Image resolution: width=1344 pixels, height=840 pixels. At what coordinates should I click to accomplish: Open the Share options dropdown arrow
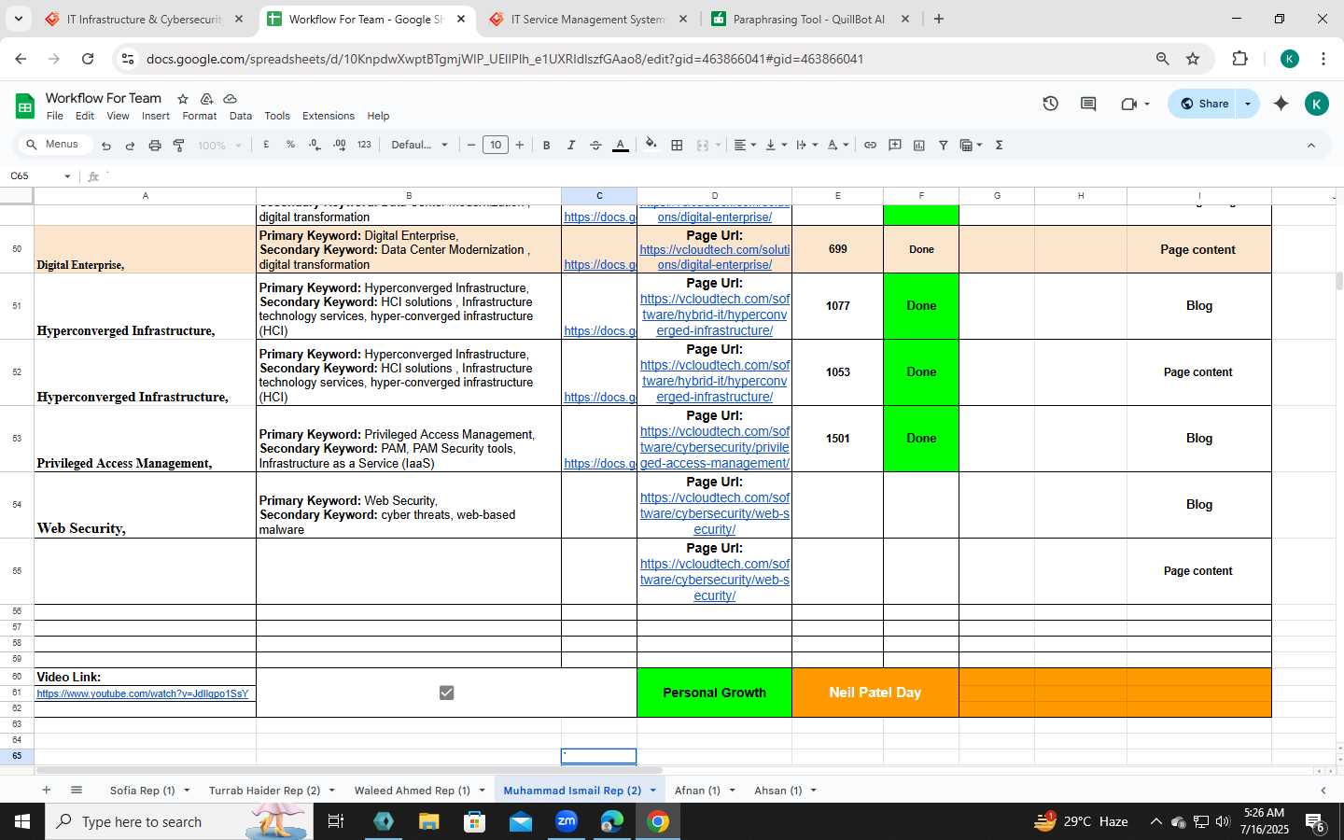[x=1248, y=104]
